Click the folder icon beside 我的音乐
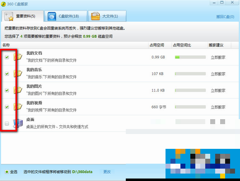The height and width of the screenshot is (181, 240). (18, 73)
